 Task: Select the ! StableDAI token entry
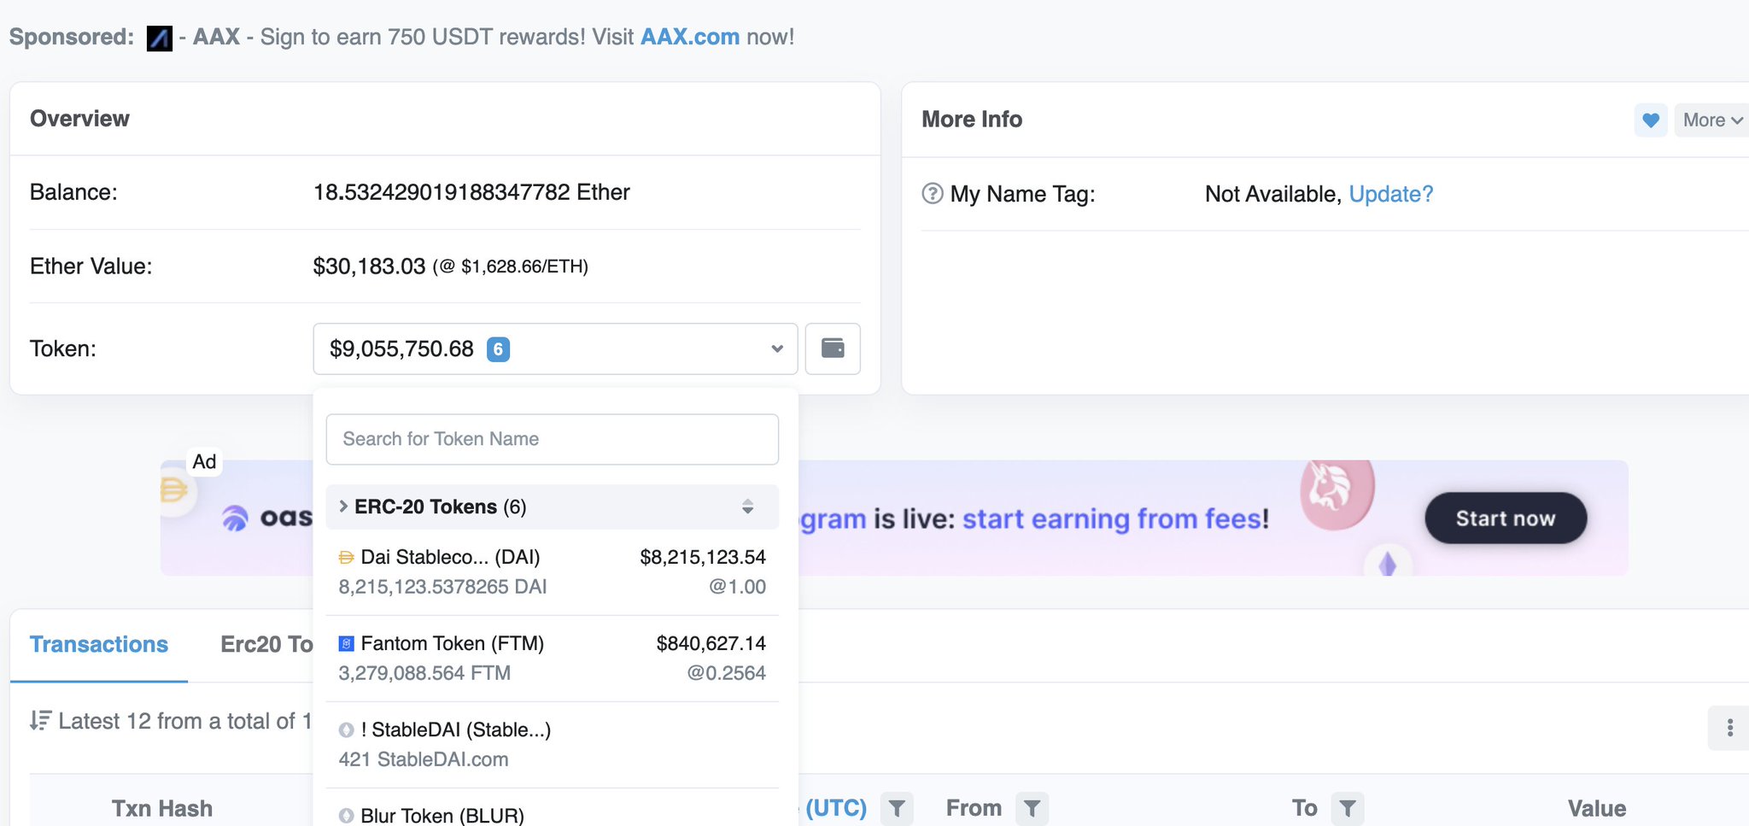coord(552,744)
